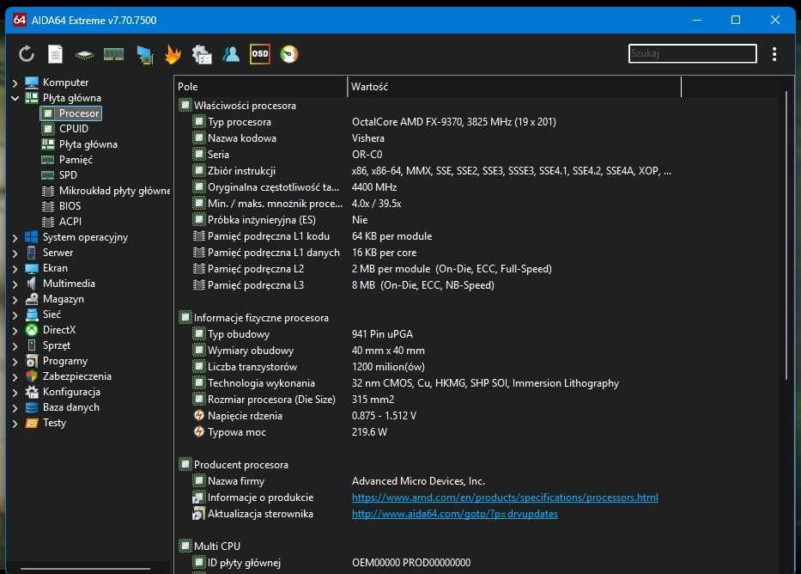The image size is (801, 574).
Task: Click the Komputer tree icon
Action: pyautogui.click(x=32, y=82)
